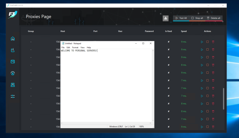Image resolution: width=239 pixels, height=138 pixels.
Task: Sort by the Speed column header
Action: [184, 31]
